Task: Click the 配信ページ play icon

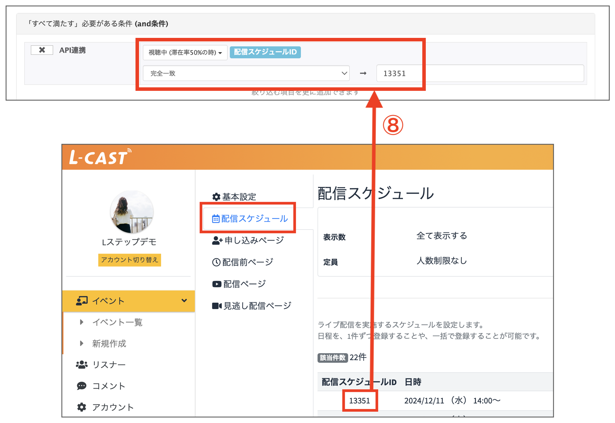Action: 217,284
